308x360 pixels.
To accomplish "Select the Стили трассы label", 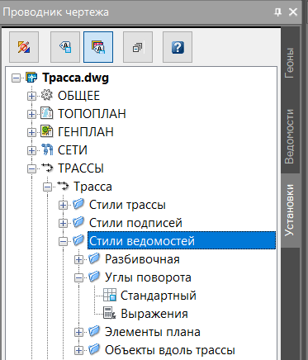I will click(x=127, y=205).
